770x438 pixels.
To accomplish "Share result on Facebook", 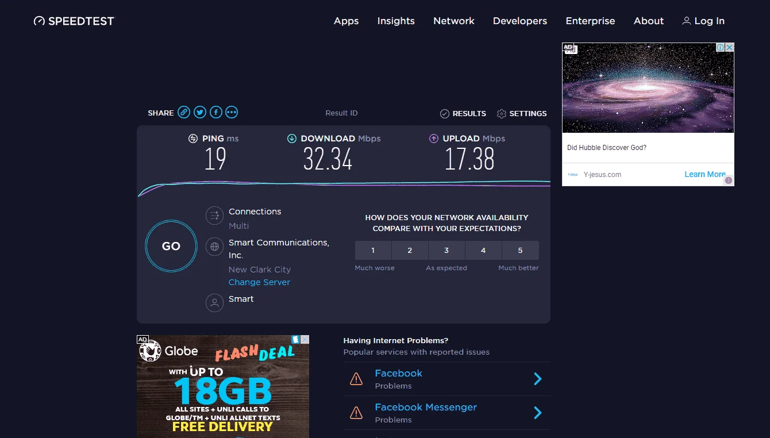I will pos(216,113).
